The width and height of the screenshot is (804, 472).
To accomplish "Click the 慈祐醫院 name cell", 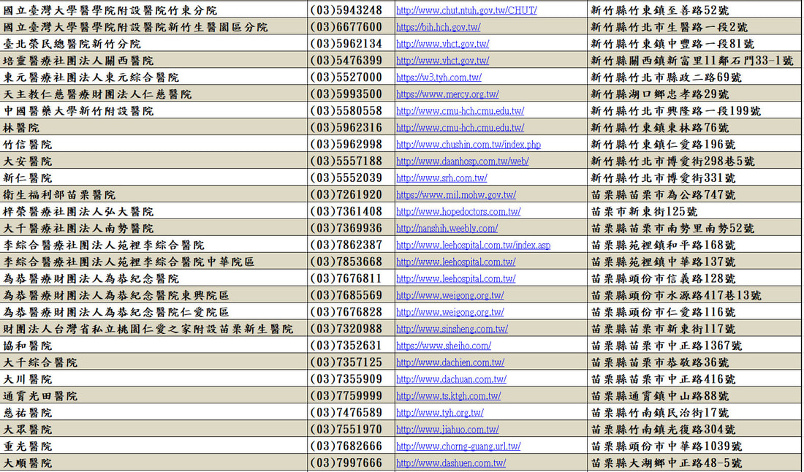I will [x=153, y=413].
